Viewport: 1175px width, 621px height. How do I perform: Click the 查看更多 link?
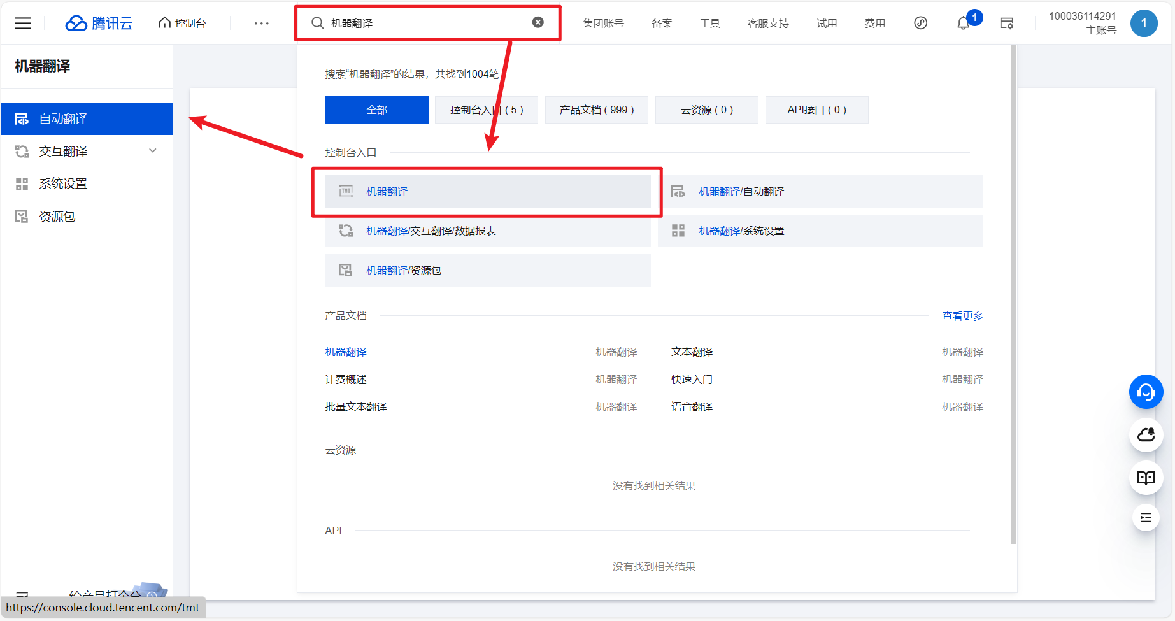pyautogui.click(x=962, y=316)
